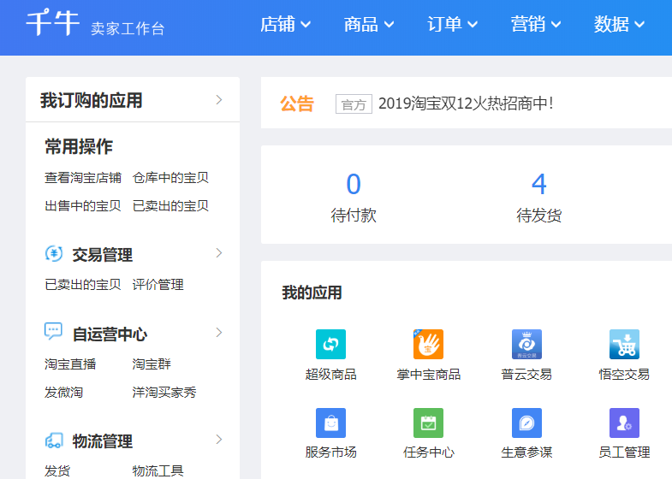Open 淘宝直播 link
Image resolution: width=672 pixels, height=479 pixels.
70,364
